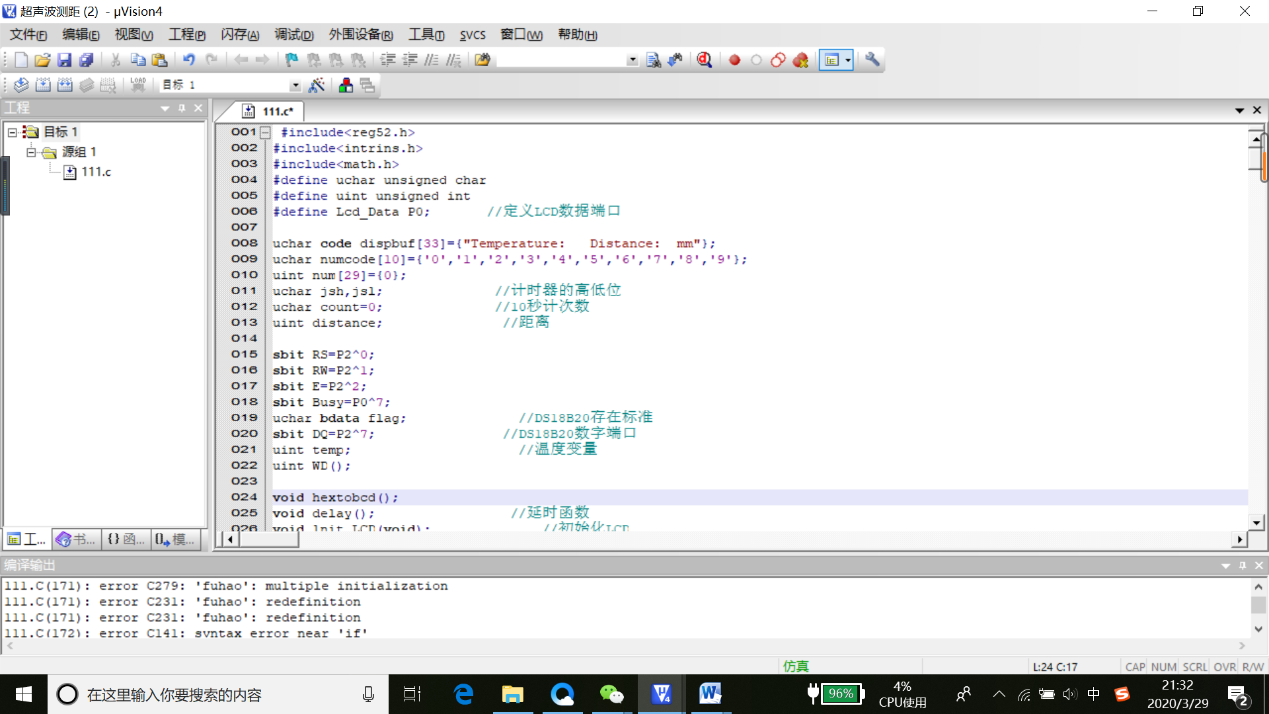
Task: Open window layout dropdown arrow
Action: [x=848, y=60]
